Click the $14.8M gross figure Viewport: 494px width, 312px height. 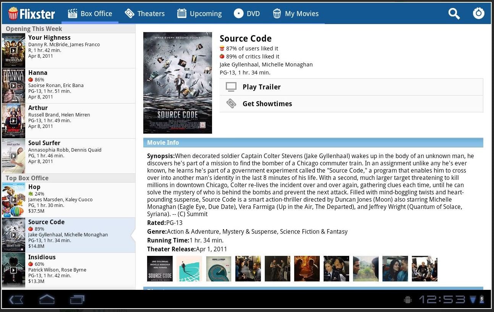36,246
